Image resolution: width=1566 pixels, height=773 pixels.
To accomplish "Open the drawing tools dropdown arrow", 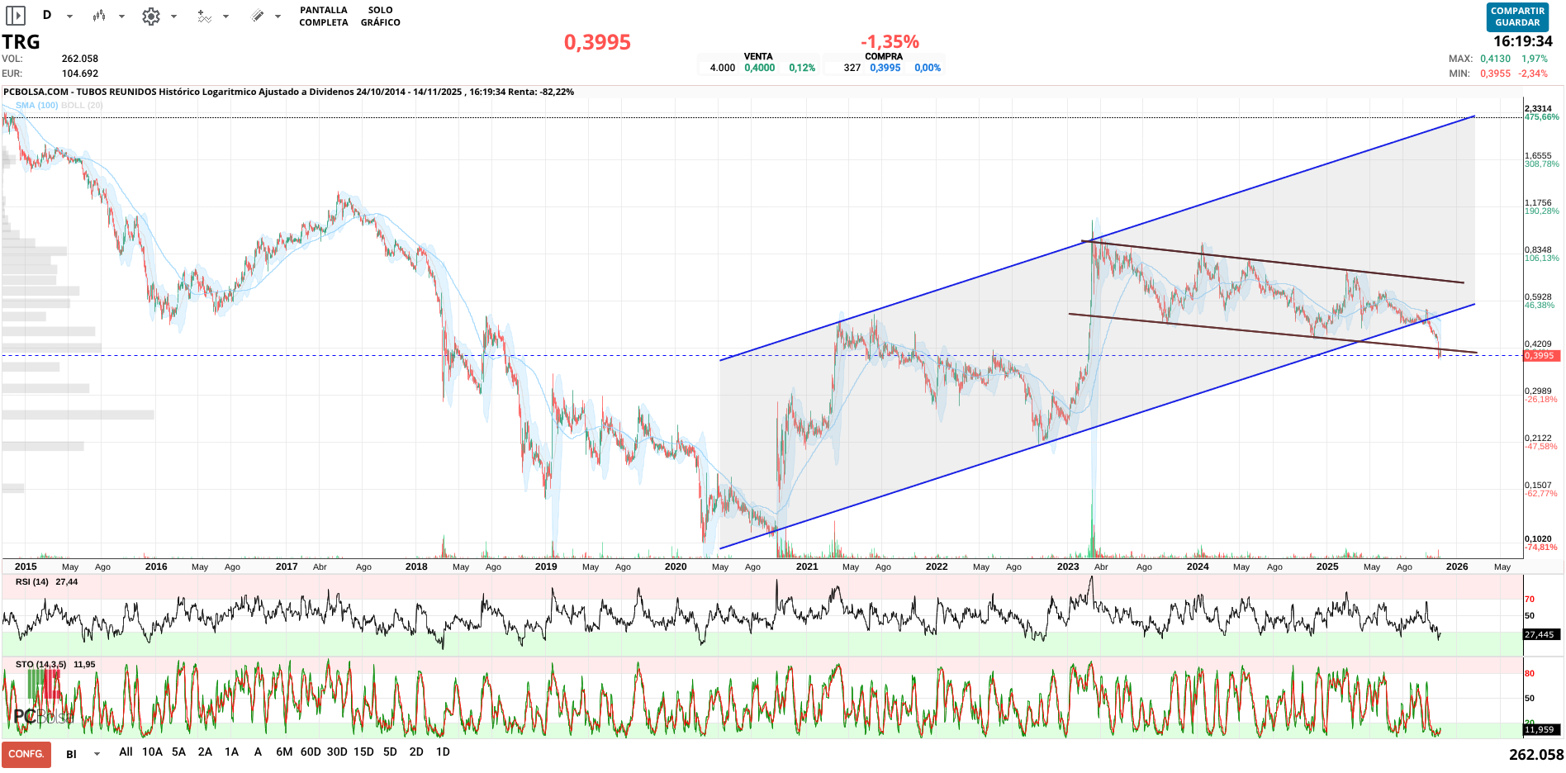I will click(278, 17).
